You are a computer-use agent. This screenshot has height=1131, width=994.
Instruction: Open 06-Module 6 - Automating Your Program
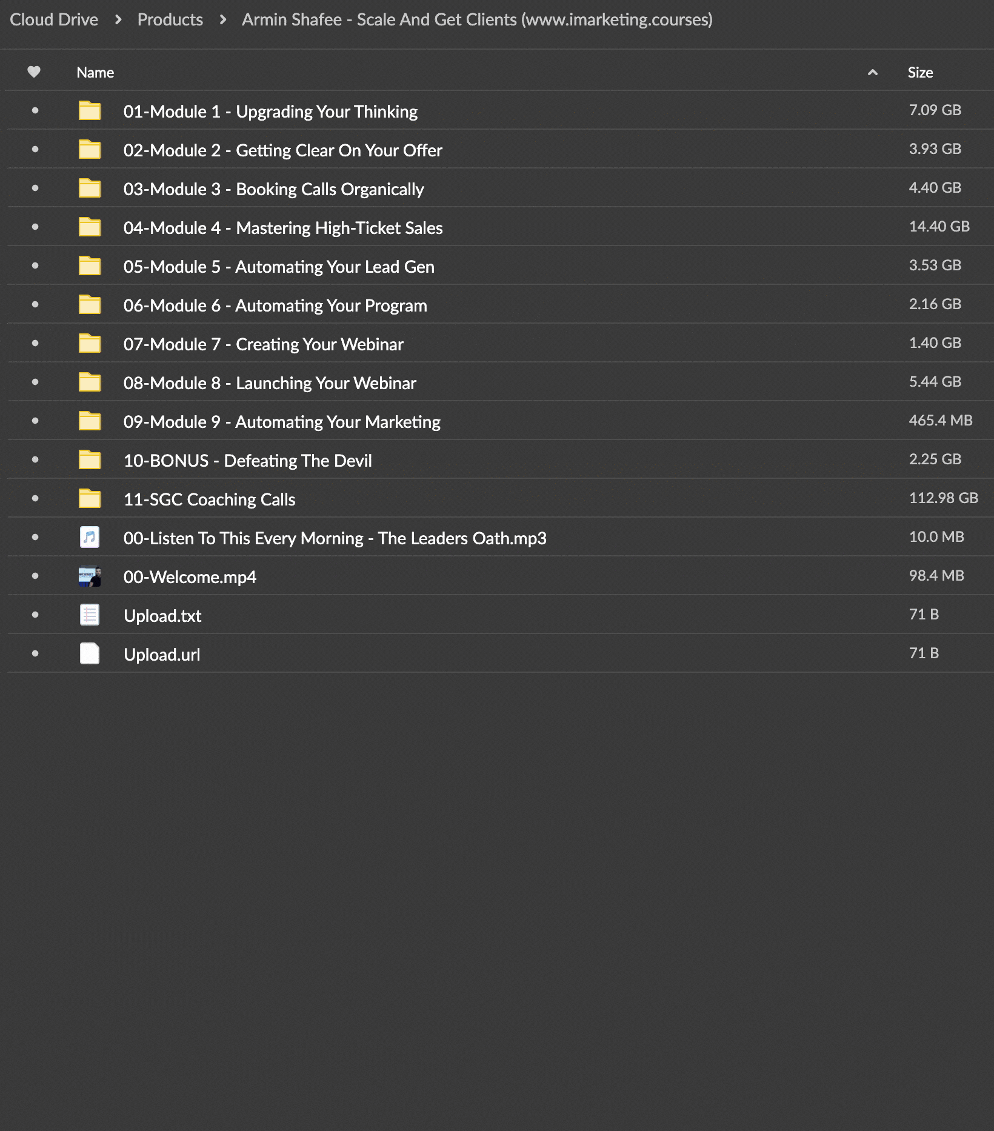click(275, 305)
